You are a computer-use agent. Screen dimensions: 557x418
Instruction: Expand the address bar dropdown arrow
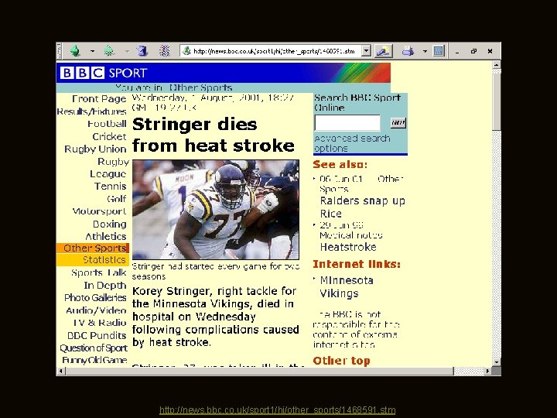click(x=366, y=51)
